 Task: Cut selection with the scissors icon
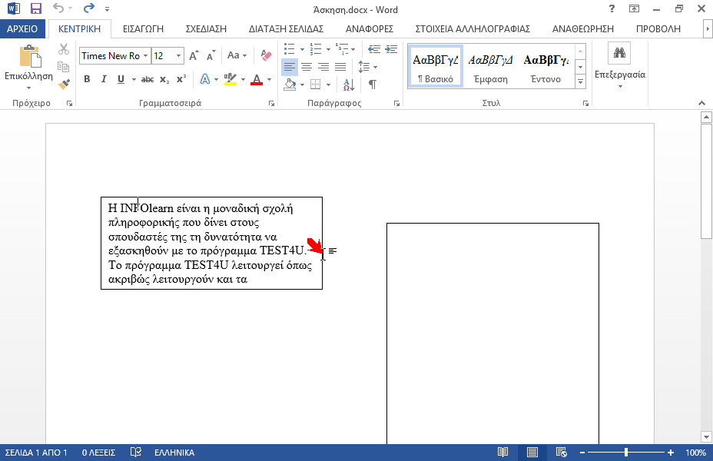coord(64,49)
